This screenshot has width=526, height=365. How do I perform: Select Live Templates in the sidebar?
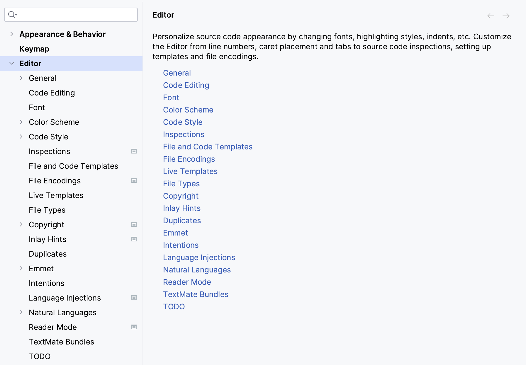point(56,195)
